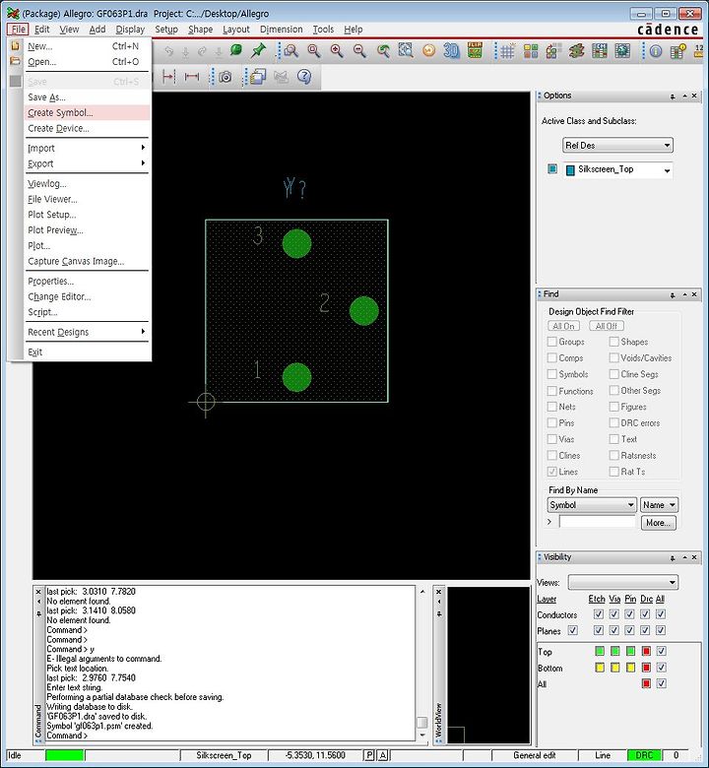Open the Dimension menu
Viewport: 709px width, 768px height.
click(x=282, y=30)
